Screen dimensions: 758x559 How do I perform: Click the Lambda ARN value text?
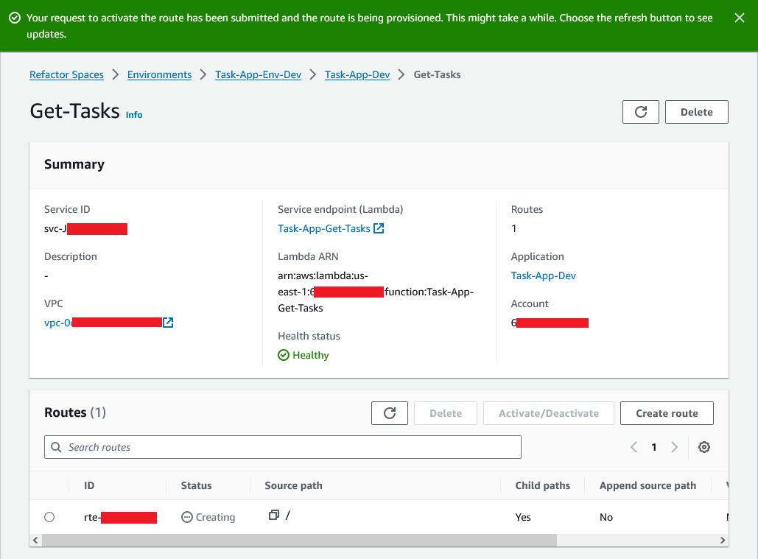point(376,292)
